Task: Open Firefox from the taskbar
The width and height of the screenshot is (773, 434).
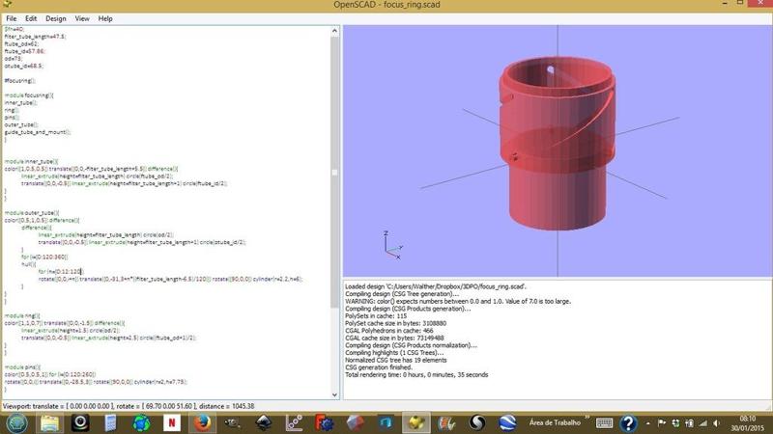Action: point(201,423)
